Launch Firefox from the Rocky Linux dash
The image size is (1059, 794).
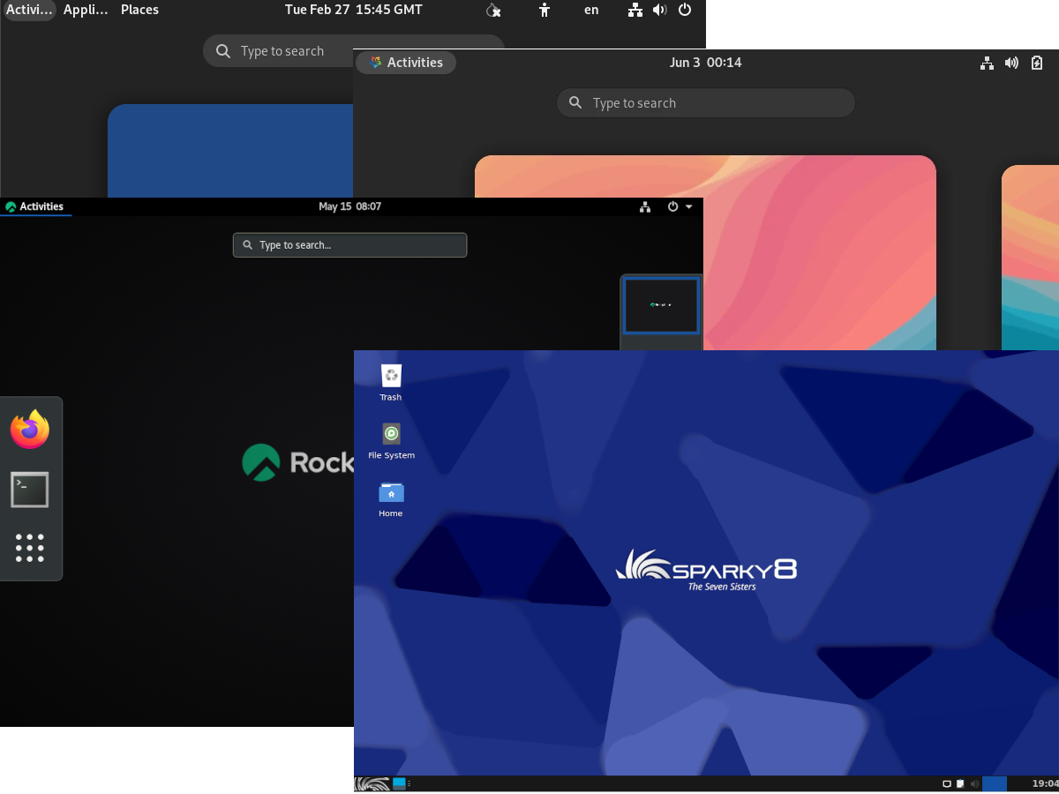click(30, 430)
